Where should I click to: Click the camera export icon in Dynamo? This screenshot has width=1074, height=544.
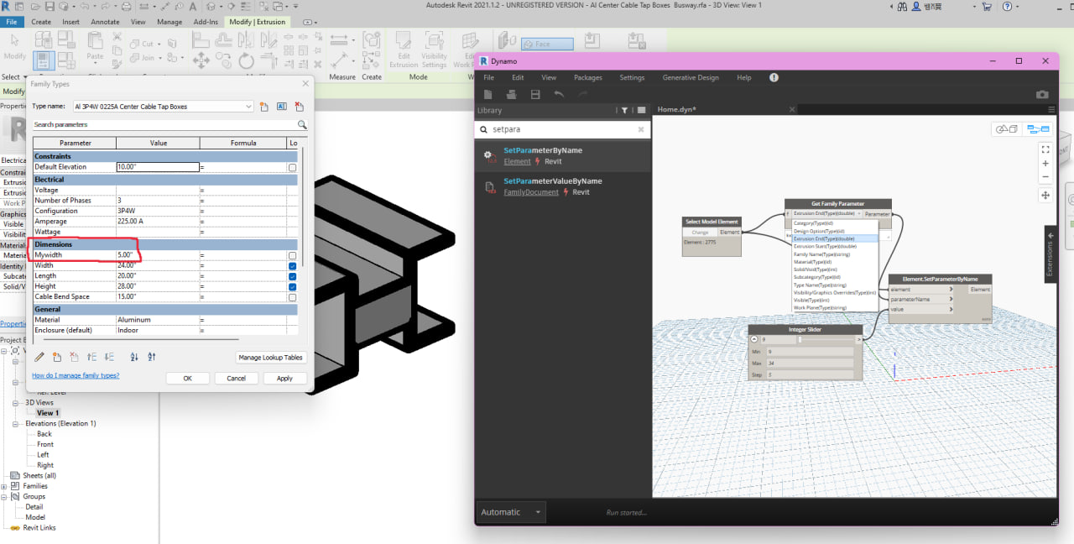pos(1042,95)
